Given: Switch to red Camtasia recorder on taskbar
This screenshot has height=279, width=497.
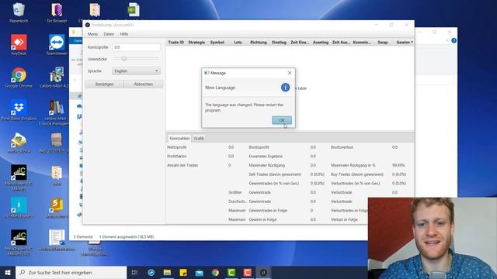Looking at the screenshot, I should coord(247,272).
